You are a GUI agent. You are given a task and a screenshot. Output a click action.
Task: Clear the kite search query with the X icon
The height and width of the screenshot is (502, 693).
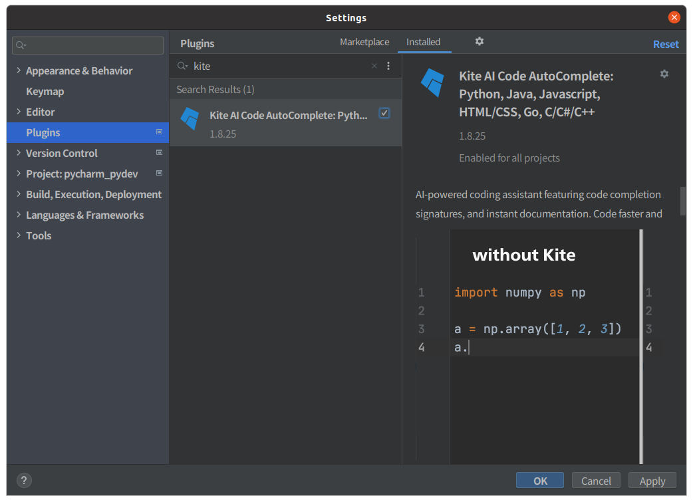pyautogui.click(x=374, y=66)
